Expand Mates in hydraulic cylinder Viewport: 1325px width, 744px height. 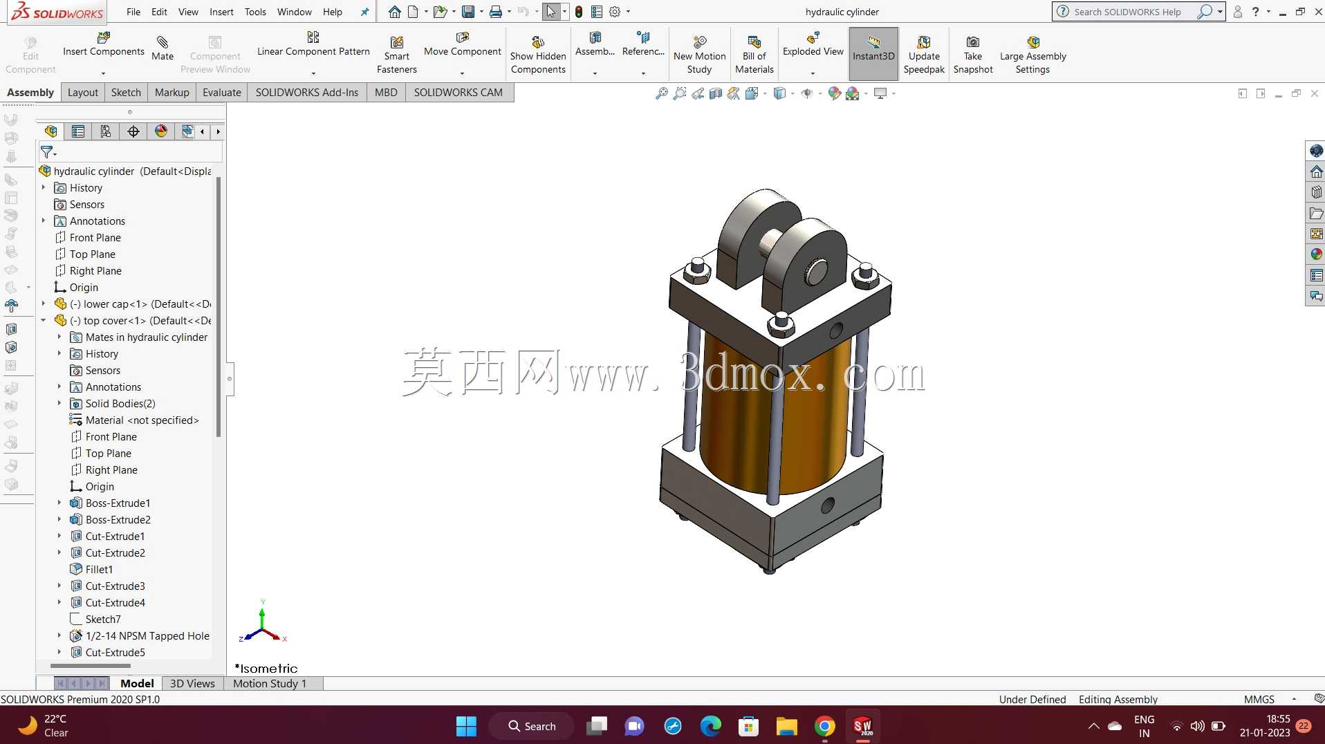[59, 337]
